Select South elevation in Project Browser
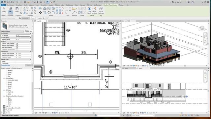211x119 pixels. pos(10,102)
